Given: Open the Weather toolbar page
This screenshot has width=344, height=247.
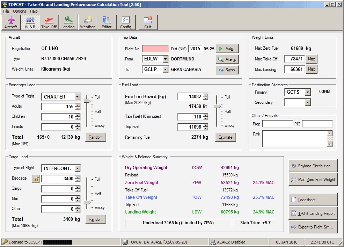Looking at the screenshot, I should click(x=87, y=23).
